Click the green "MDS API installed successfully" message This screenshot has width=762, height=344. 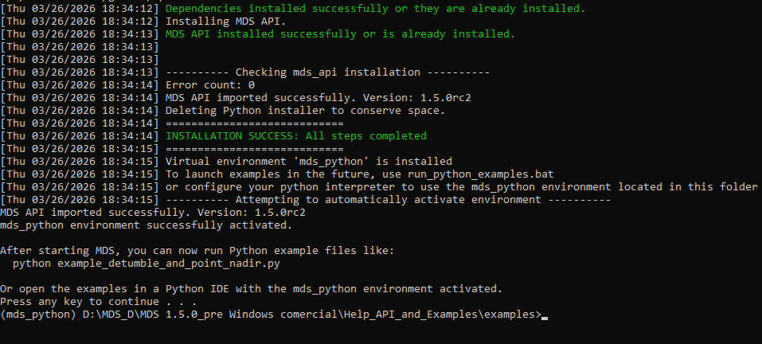340,34
